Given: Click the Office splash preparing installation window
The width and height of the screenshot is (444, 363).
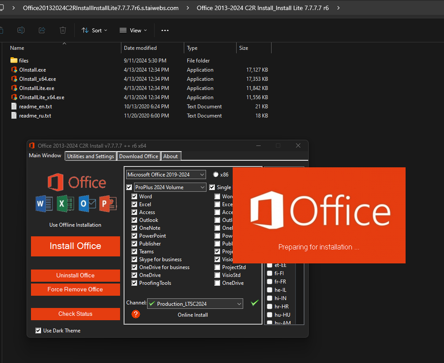Looking at the screenshot, I should 319,216.
